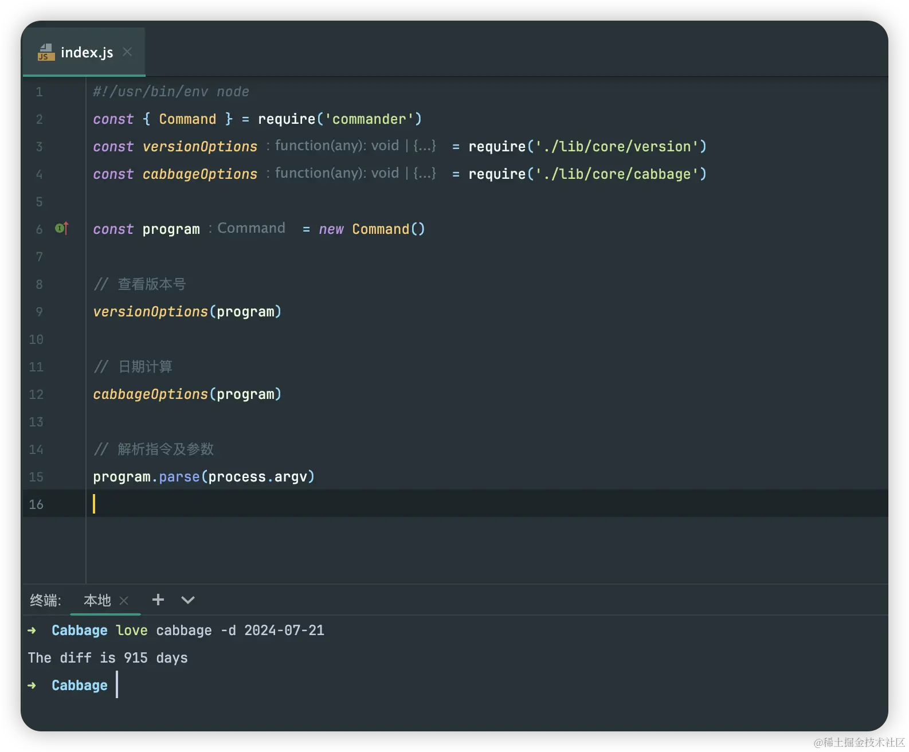Image resolution: width=909 pixels, height=752 pixels.
Task: Place cursor on the shebang line text
Action: [171, 92]
